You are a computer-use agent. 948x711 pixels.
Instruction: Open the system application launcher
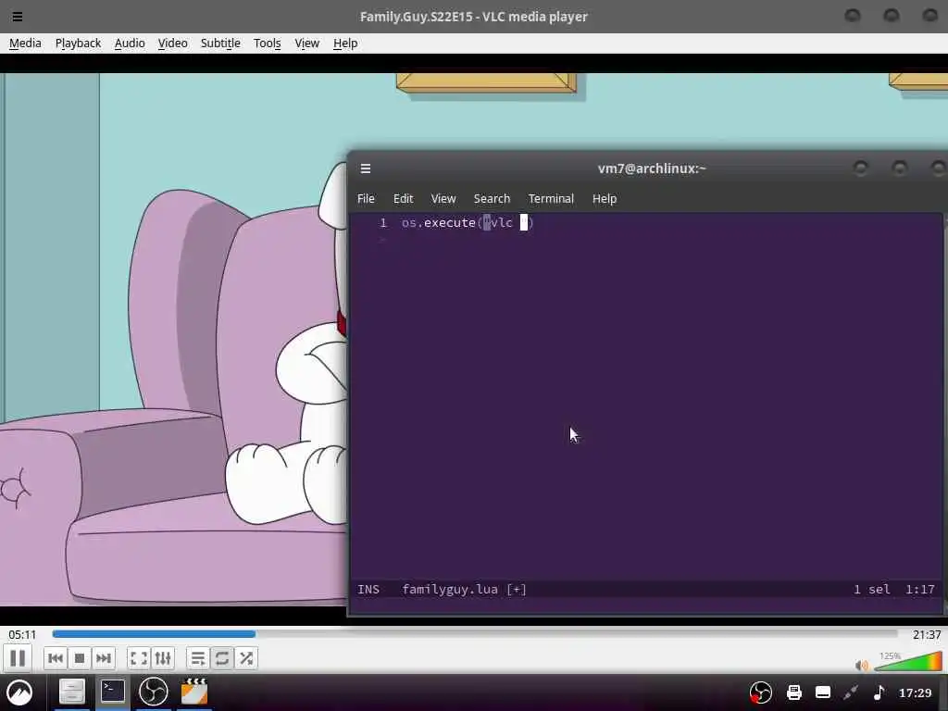19,692
